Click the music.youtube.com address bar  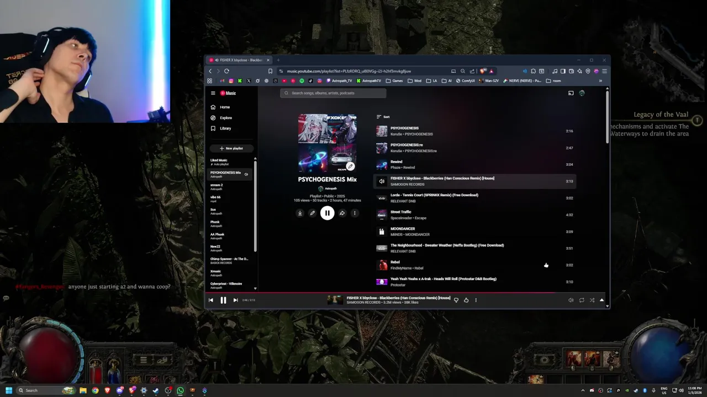[349, 71]
